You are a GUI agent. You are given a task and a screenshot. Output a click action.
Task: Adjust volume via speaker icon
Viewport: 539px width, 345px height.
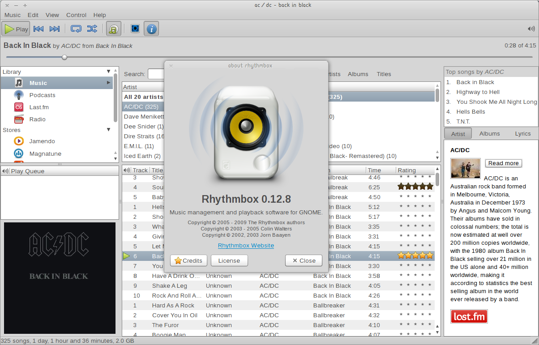(531, 29)
